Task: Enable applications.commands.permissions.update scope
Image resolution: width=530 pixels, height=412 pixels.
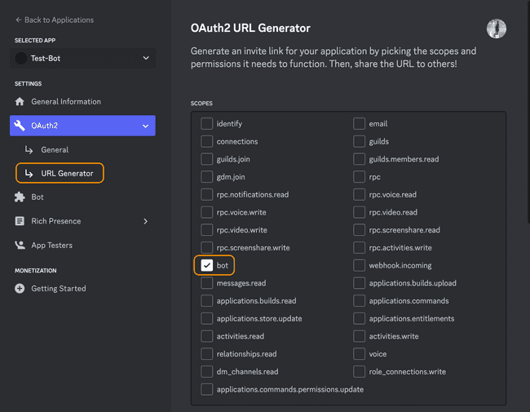Action: 207,389
